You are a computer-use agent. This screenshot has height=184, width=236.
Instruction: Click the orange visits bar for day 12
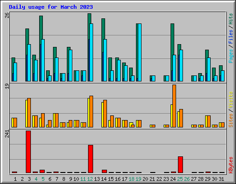(x=91, y=111)
